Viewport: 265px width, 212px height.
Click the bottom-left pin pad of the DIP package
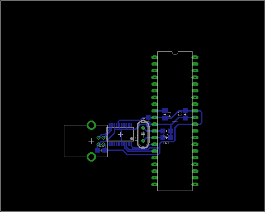[155, 184]
